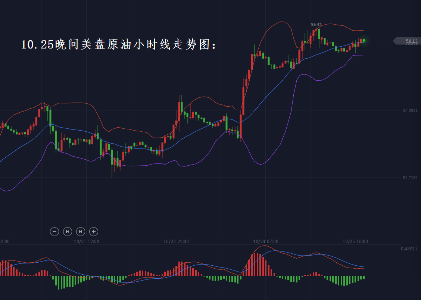Jump to earliest candles with skip-back icon
Image resolution: width=421 pixels, height=300 pixels.
click(x=68, y=232)
